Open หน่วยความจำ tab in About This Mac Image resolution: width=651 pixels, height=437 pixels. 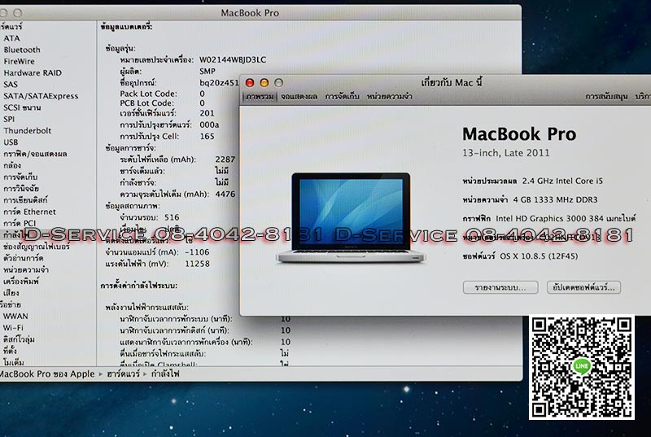389,97
